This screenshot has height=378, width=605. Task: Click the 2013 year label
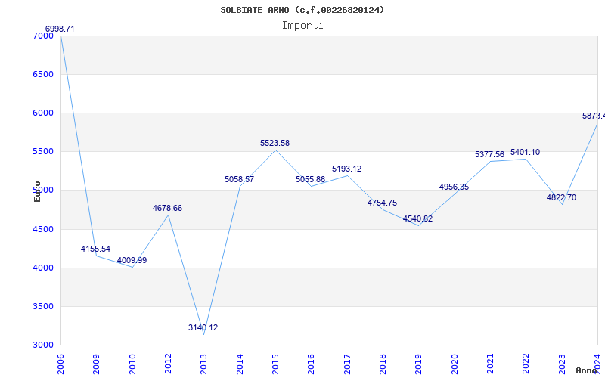[203, 364]
